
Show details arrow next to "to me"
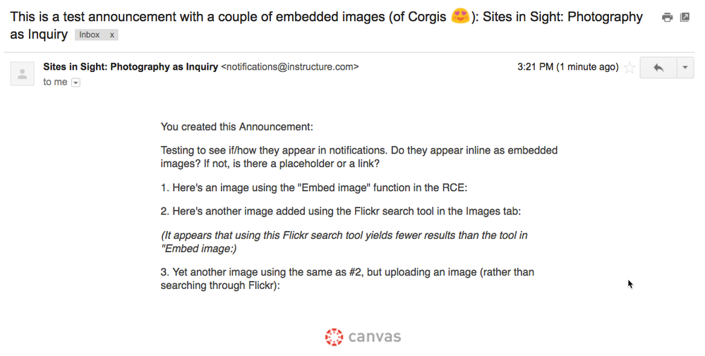tap(76, 82)
